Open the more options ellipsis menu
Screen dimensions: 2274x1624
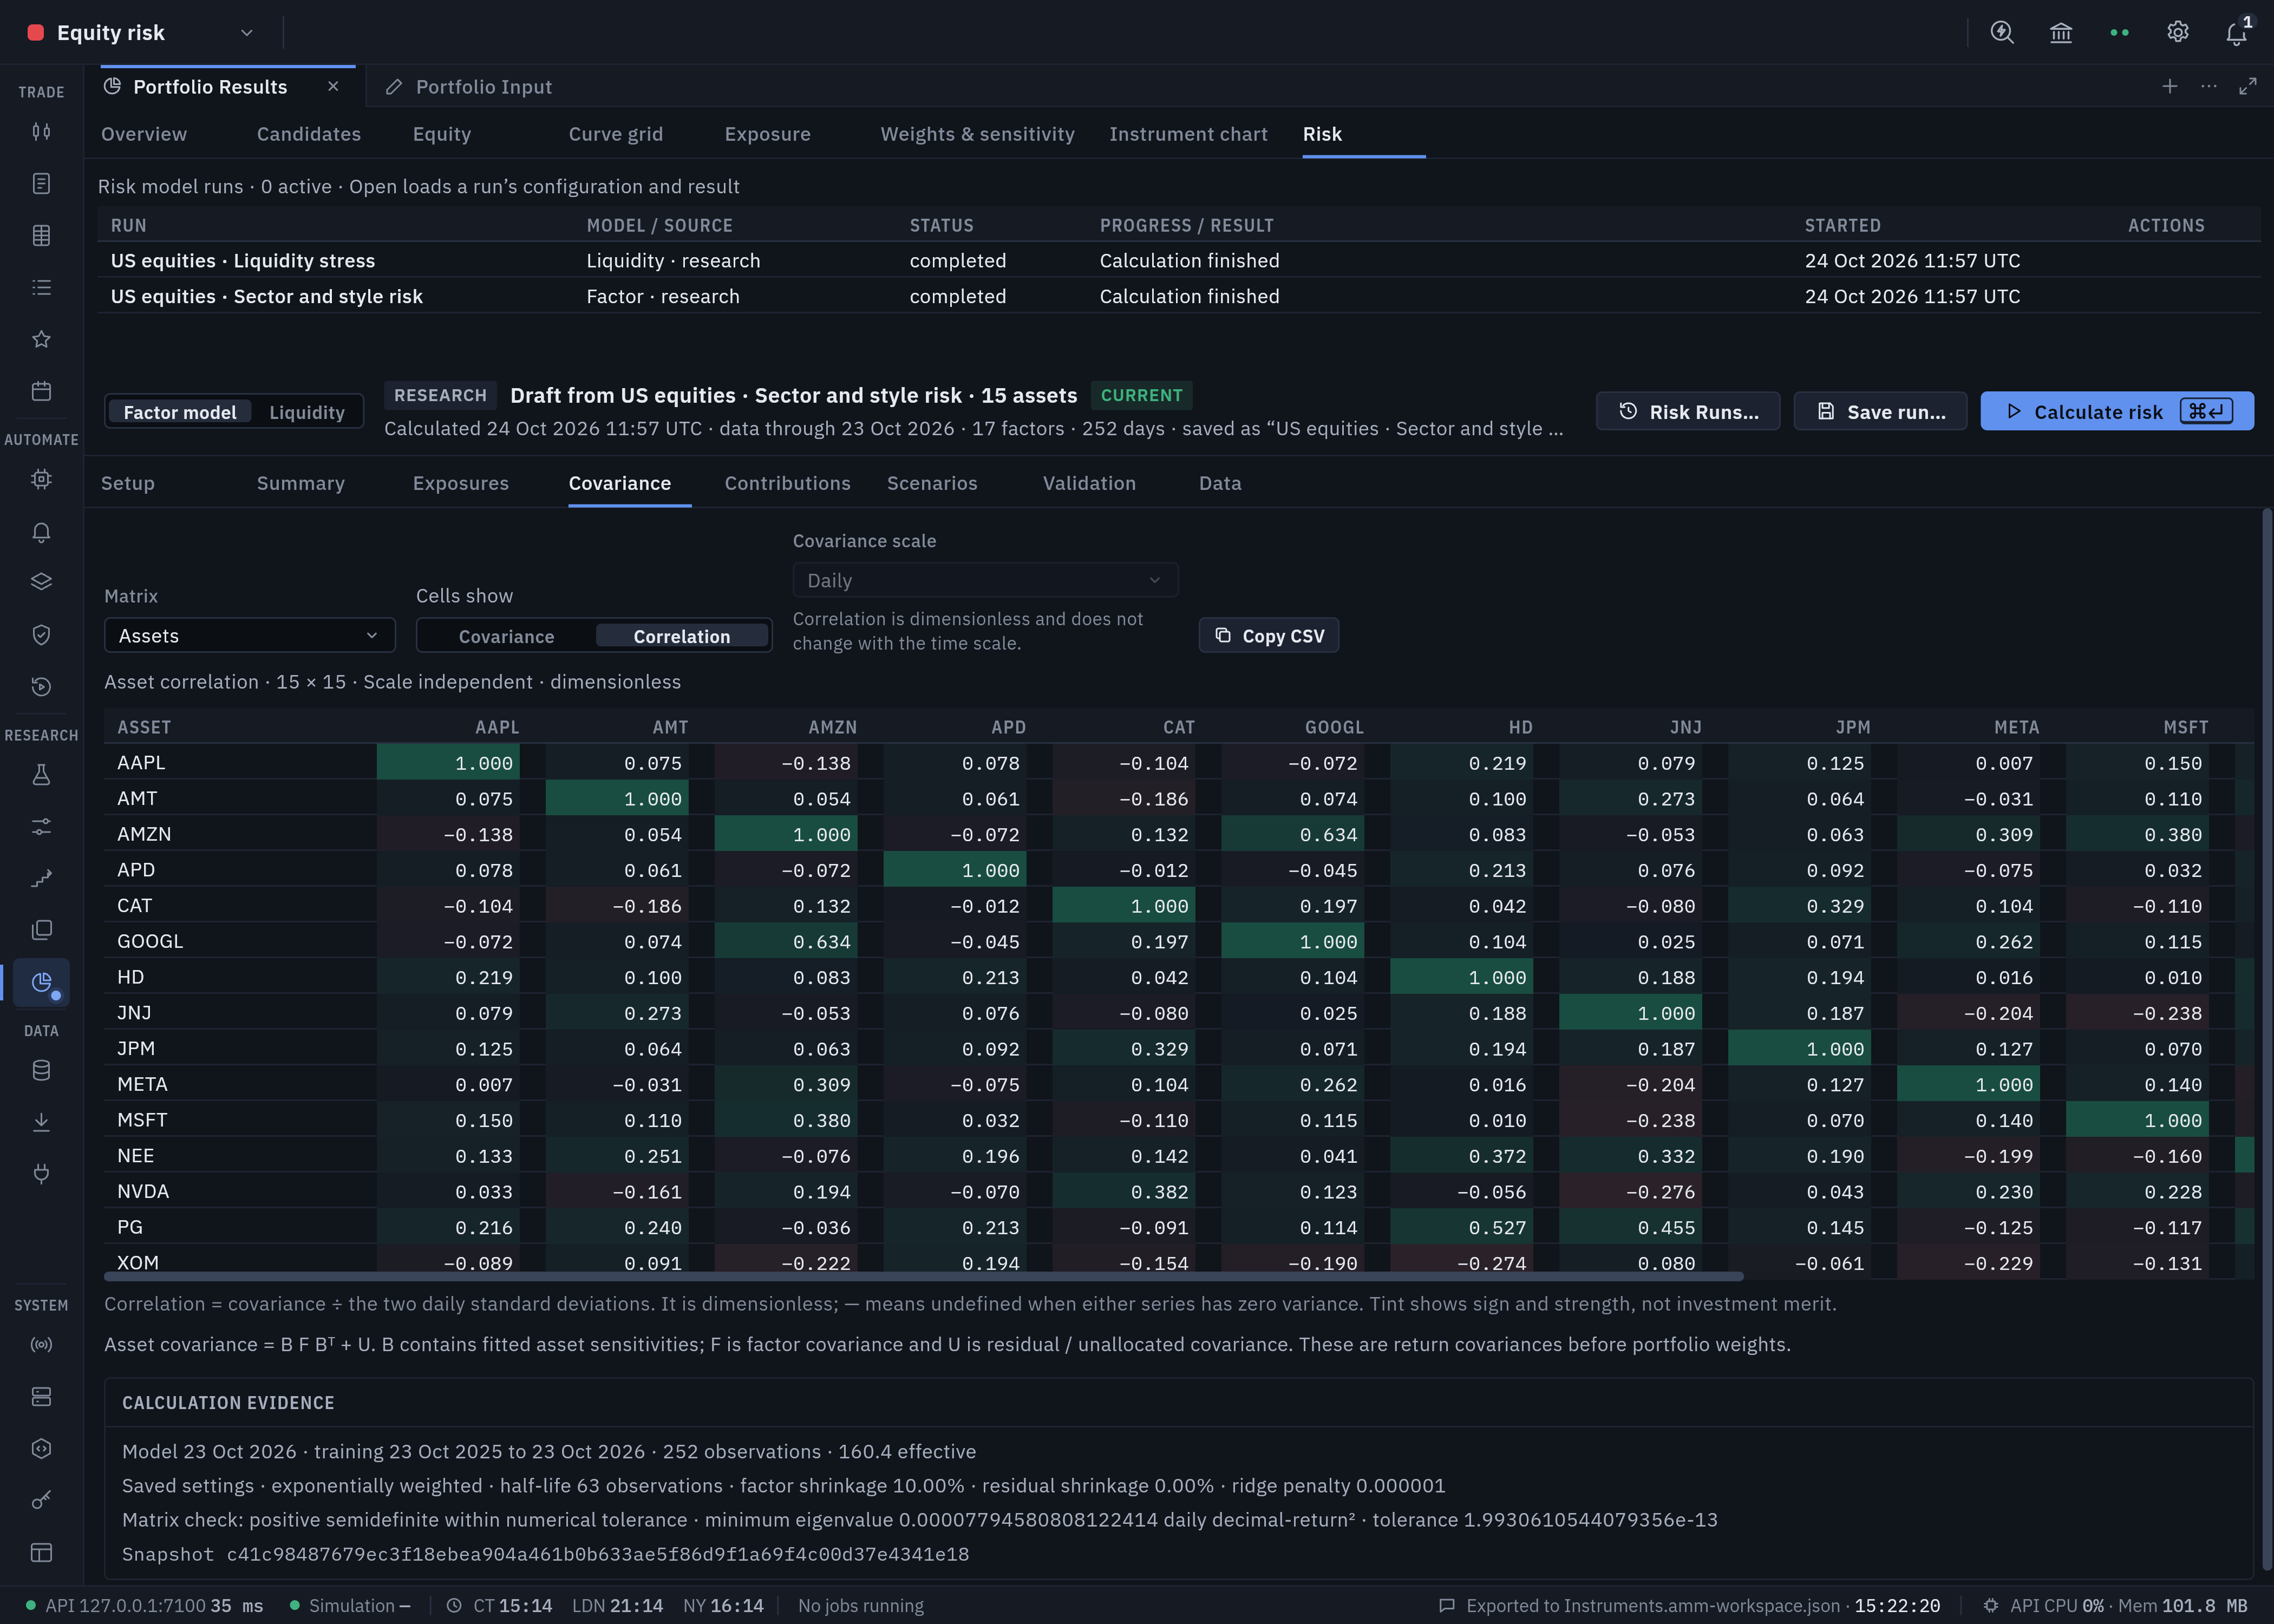2209,87
